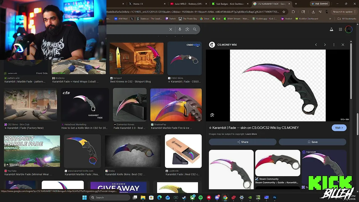
Task: Open the Chrome downloads tray
Action: pos(313,12)
